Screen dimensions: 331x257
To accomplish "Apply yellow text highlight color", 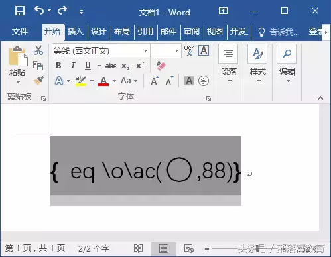I will pos(81,81).
